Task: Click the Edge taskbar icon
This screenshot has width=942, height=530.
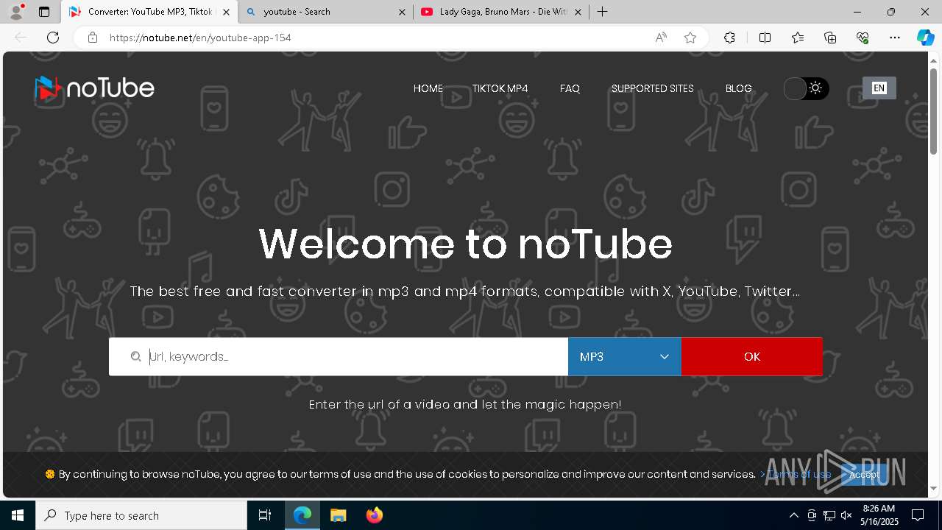Action: coord(302,515)
